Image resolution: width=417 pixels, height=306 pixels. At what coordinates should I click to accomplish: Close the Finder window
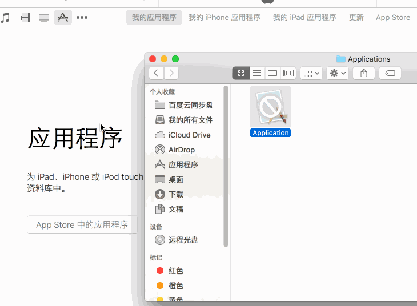153,59
